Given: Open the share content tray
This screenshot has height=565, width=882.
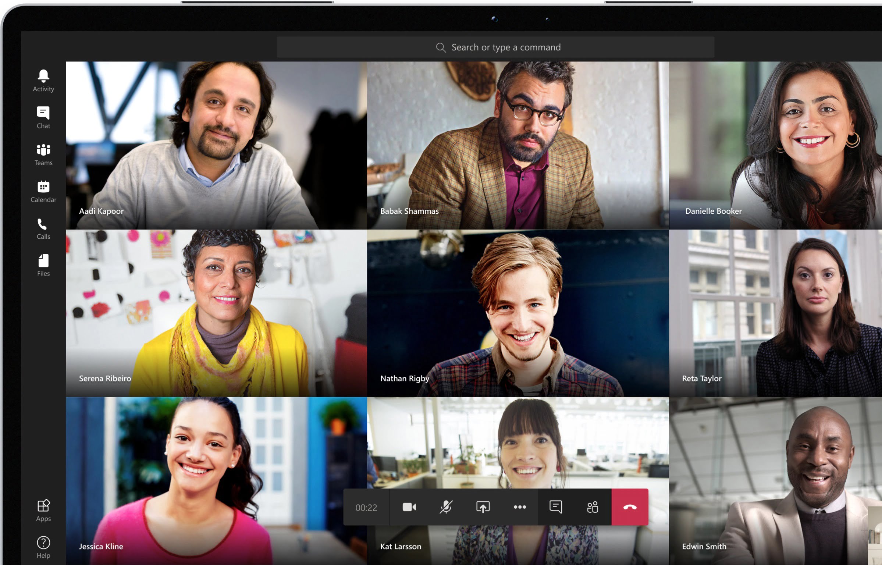Looking at the screenshot, I should (483, 507).
